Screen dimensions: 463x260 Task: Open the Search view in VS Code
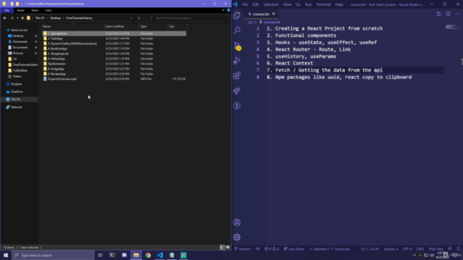click(237, 30)
